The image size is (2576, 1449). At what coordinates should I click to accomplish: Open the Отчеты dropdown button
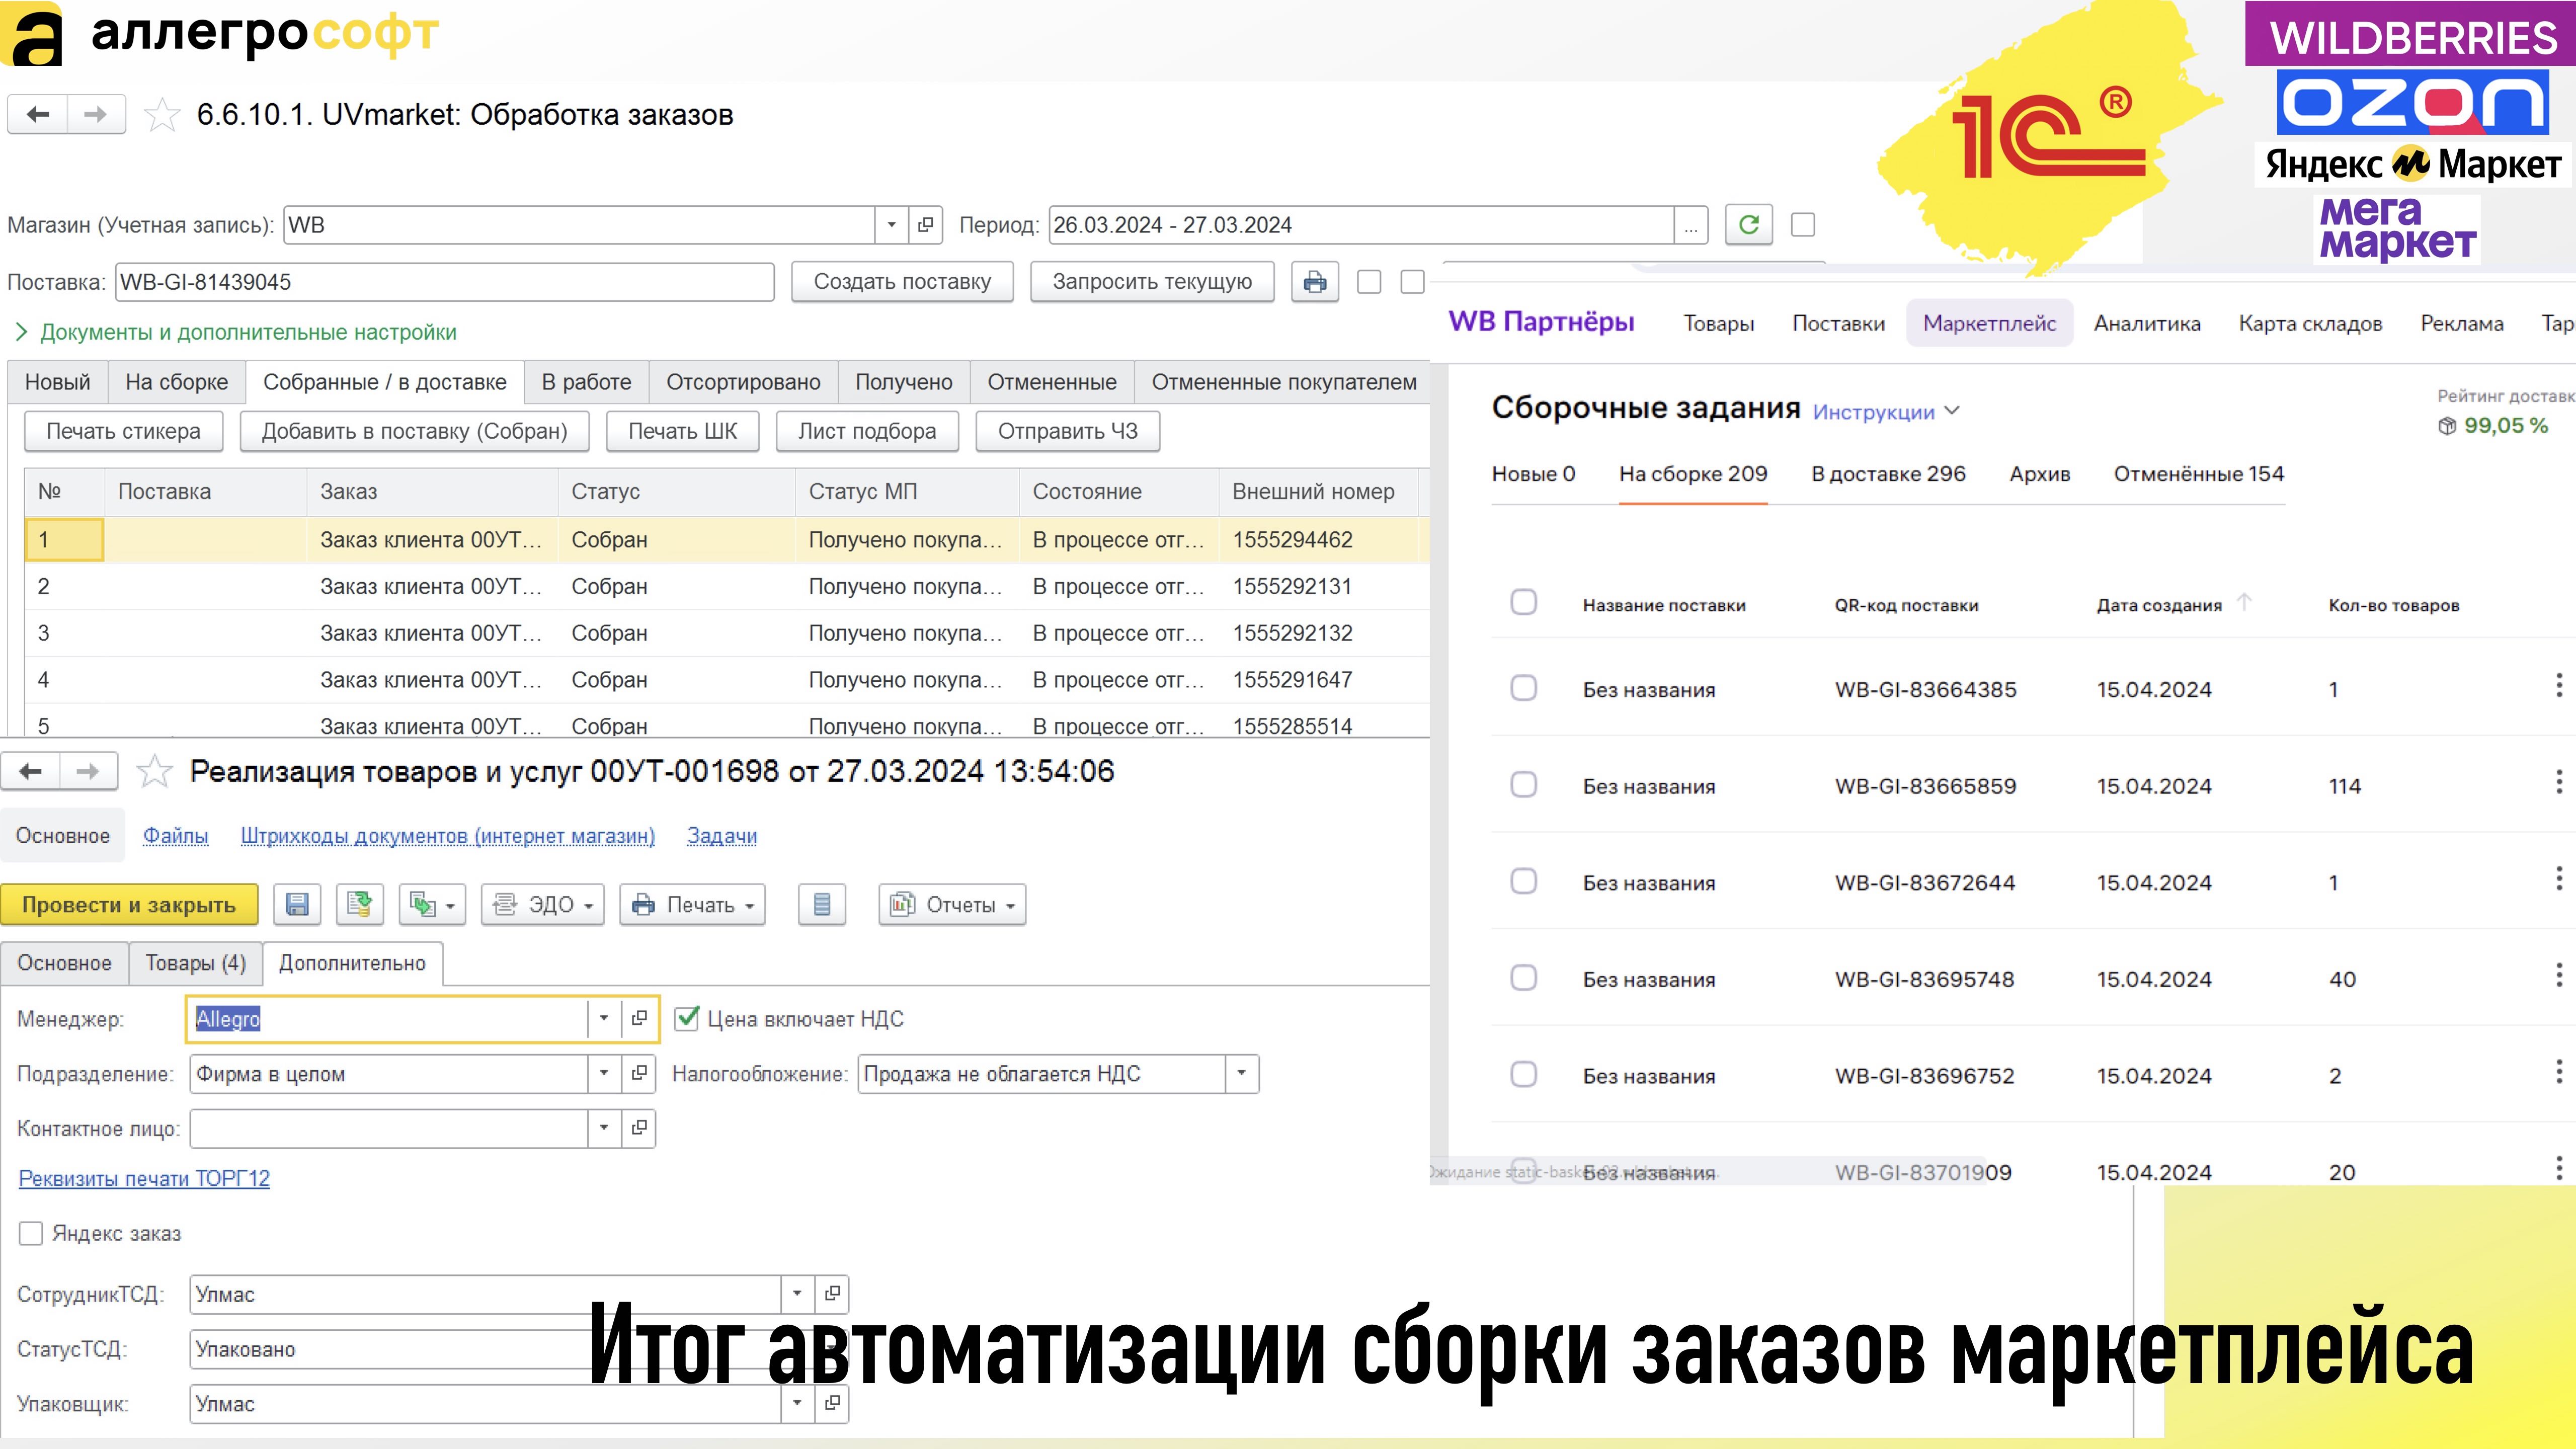click(x=952, y=904)
